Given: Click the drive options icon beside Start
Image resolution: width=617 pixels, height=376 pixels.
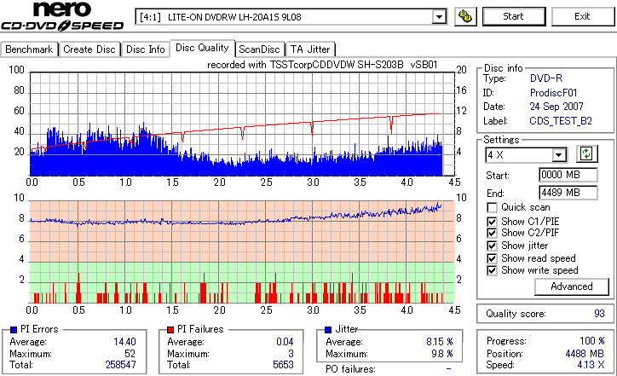Looking at the screenshot, I should click(x=465, y=16).
